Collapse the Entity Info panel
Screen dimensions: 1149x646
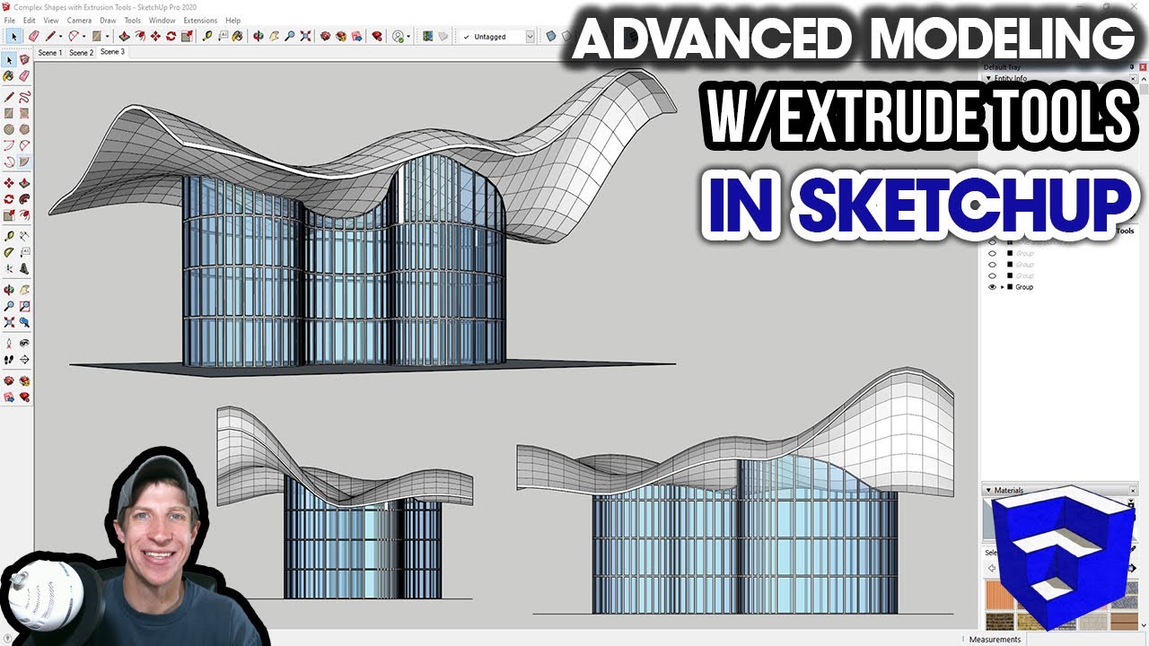(989, 78)
